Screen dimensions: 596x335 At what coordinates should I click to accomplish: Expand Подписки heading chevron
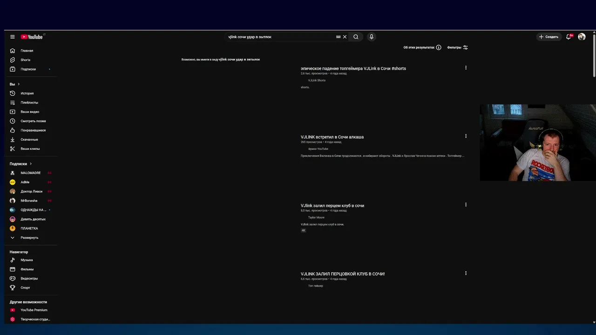[x=31, y=164]
